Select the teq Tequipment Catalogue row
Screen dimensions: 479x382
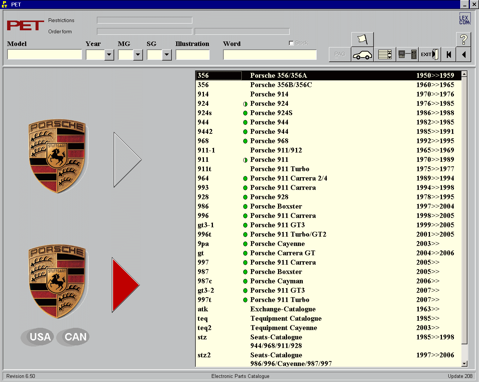coord(328,318)
